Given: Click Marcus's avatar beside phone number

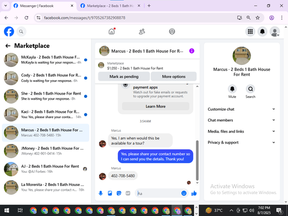Looking at the screenshot, I should pyautogui.click(x=103, y=176).
